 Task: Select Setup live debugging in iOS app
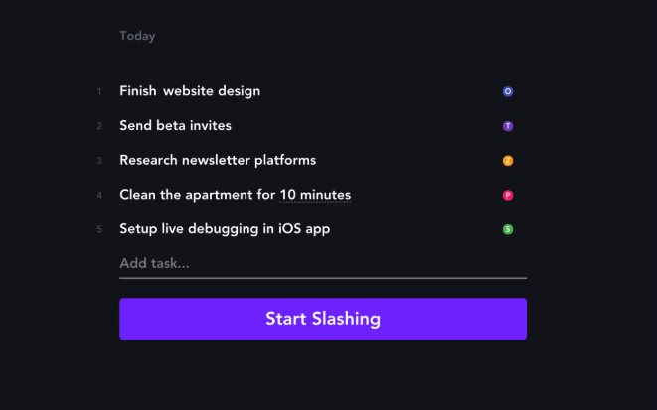(x=225, y=229)
